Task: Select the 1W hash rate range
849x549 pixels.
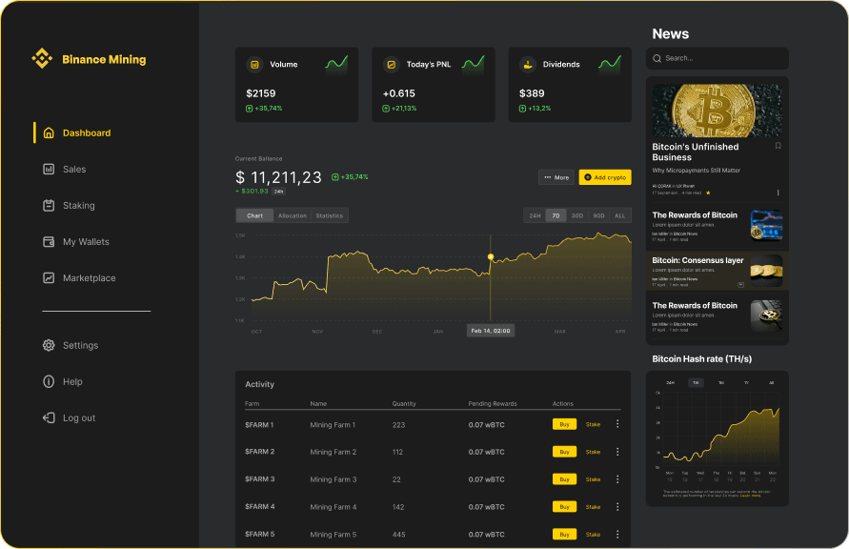Action: click(x=696, y=383)
